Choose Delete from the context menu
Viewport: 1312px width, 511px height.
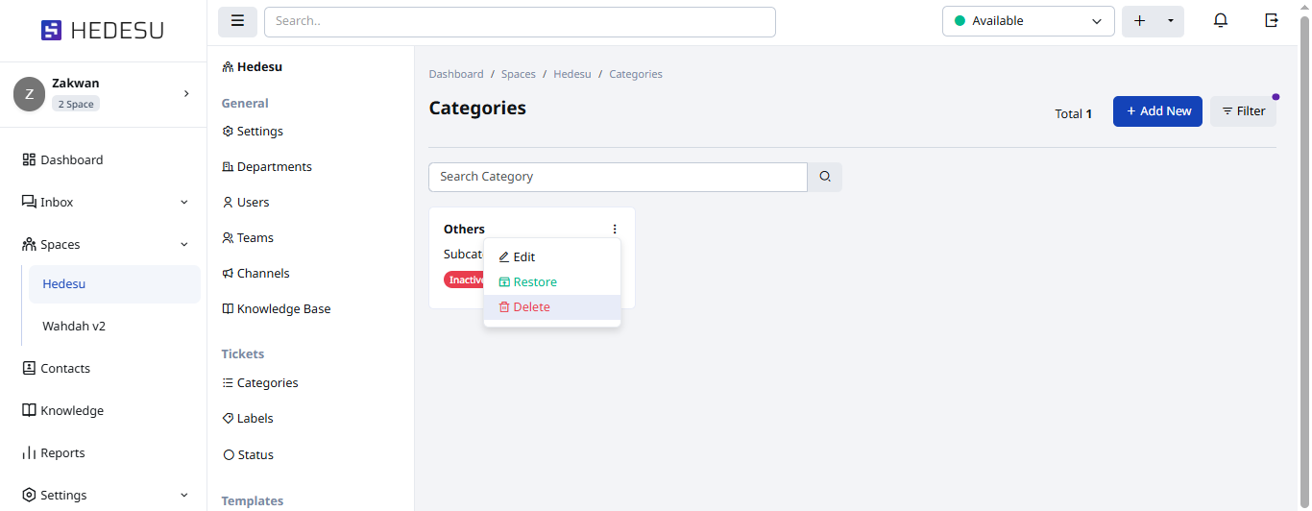531,307
